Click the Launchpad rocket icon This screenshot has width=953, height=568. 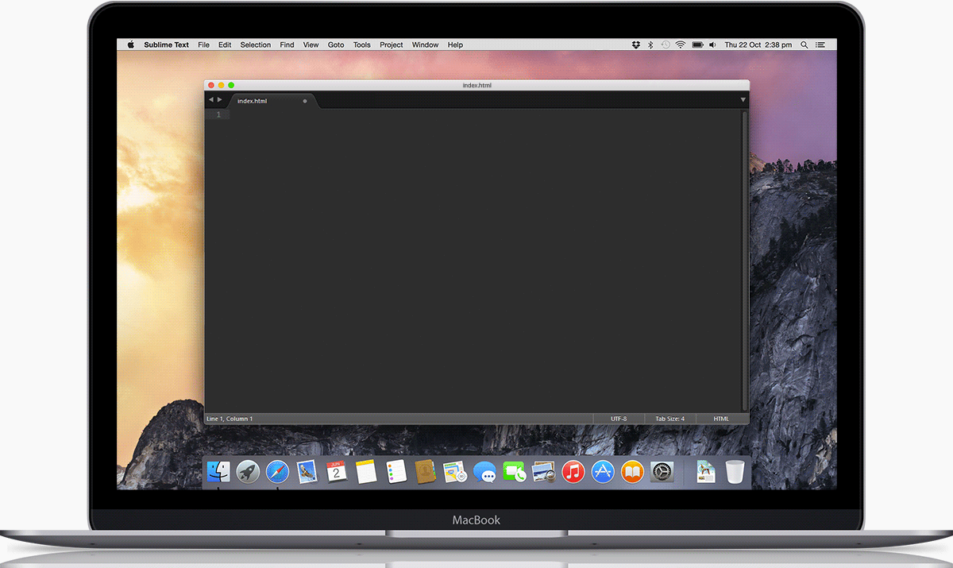click(x=248, y=472)
